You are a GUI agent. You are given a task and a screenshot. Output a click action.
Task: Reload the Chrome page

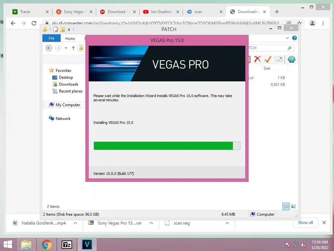coord(34,23)
